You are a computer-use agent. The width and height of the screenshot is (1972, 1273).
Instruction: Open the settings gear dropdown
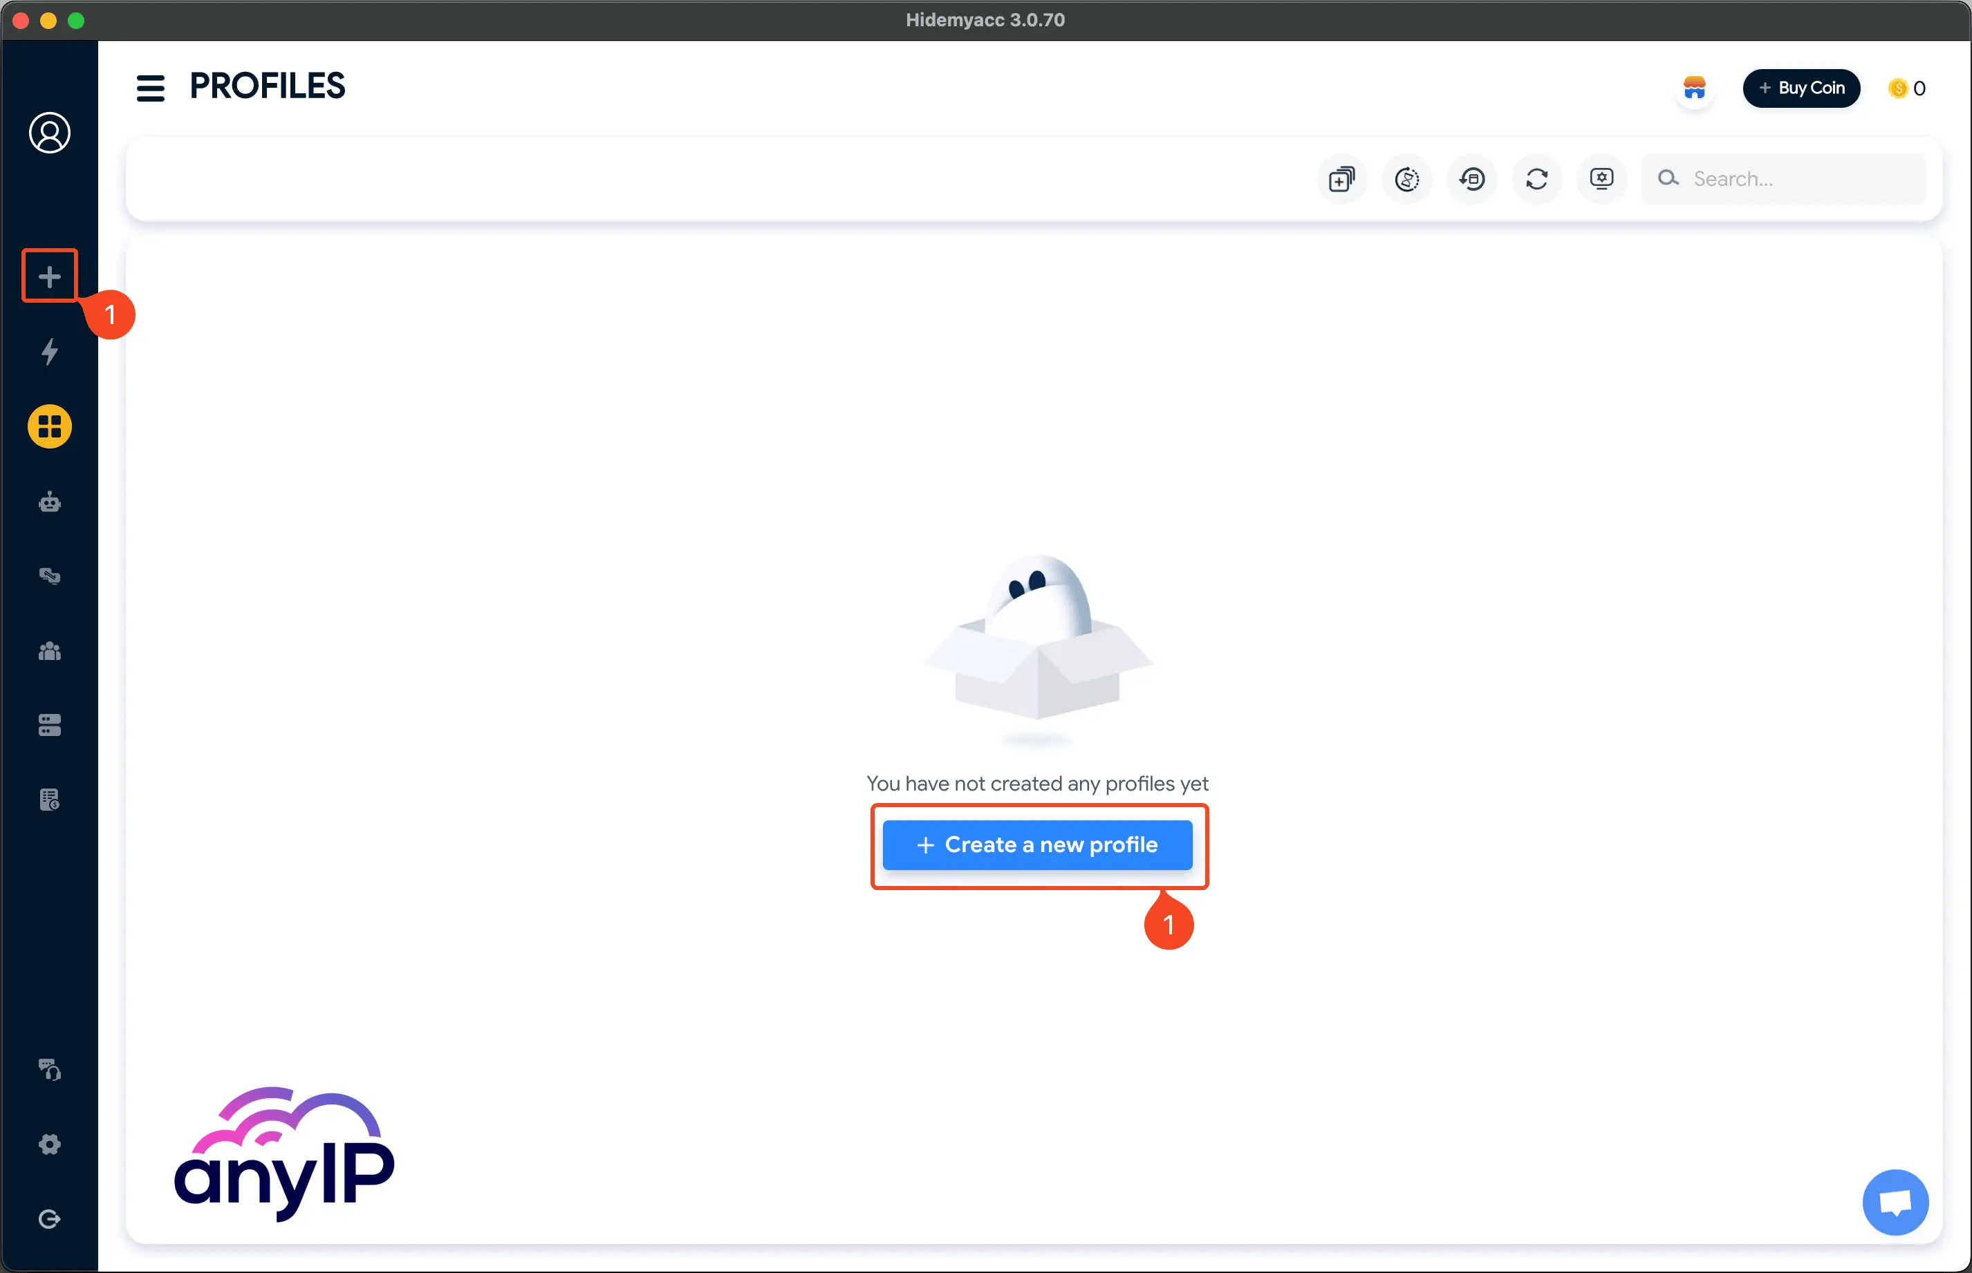49,1145
